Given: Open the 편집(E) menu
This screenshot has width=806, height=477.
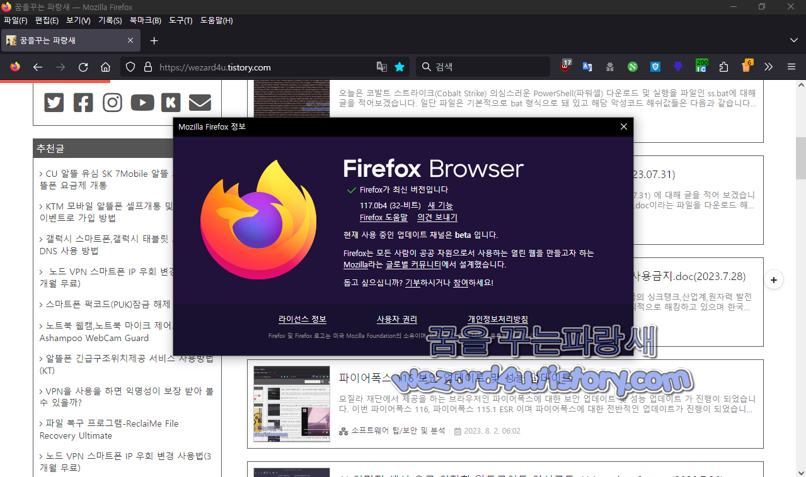Looking at the screenshot, I should pyautogui.click(x=47, y=21).
